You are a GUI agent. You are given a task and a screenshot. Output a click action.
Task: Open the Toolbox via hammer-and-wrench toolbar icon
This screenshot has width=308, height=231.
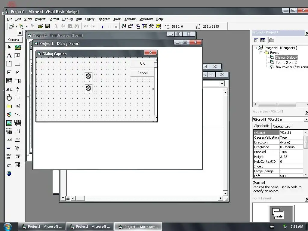[x=152, y=26]
